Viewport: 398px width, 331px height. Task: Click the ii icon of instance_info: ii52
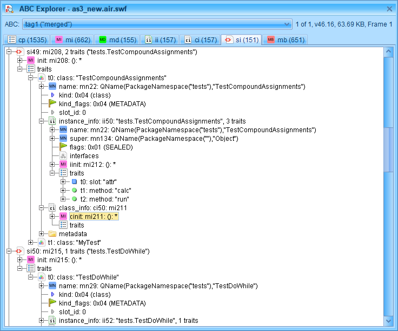pos(52,321)
